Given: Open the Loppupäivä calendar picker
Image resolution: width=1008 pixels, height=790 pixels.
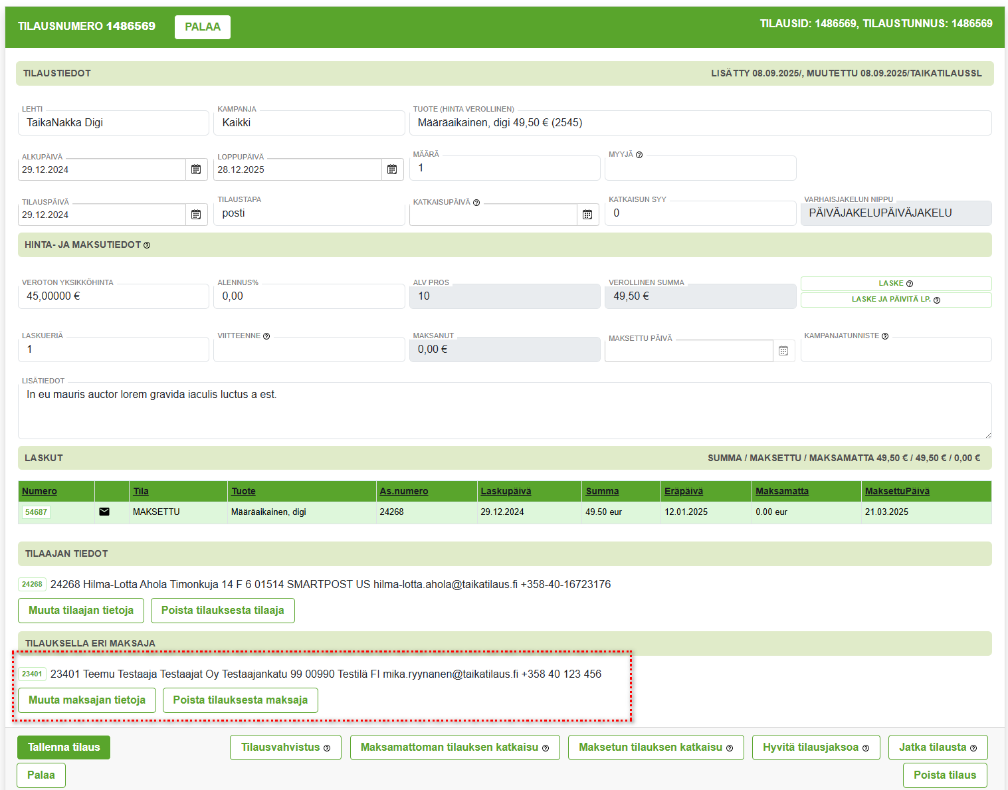Looking at the screenshot, I should (x=392, y=169).
